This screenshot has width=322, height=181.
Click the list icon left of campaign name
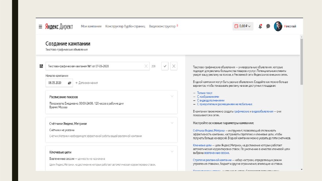(x=41, y=66)
